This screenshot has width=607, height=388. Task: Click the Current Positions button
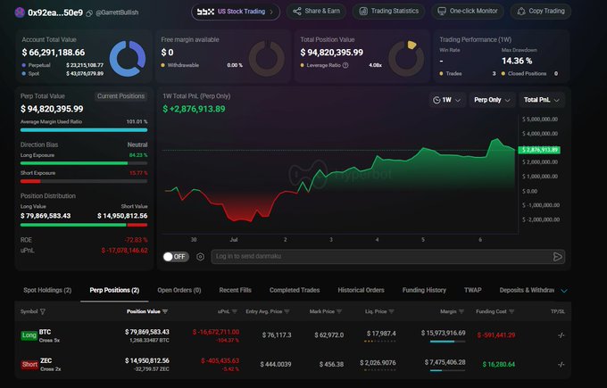click(121, 96)
